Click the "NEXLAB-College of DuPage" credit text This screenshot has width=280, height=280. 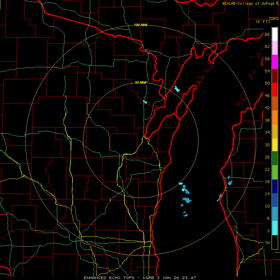coord(249,3)
